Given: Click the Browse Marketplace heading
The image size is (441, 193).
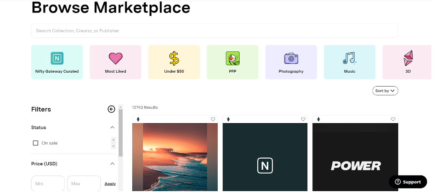Looking at the screenshot, I should 111,7.
